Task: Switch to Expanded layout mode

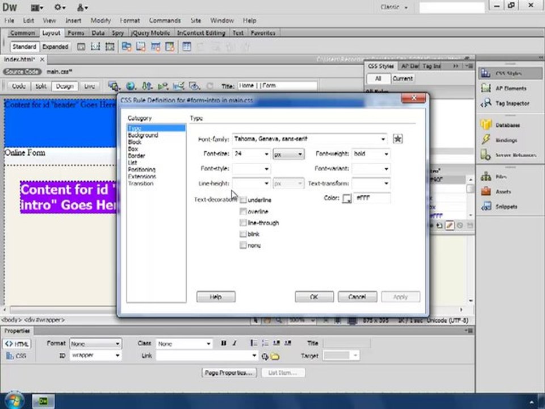Action: point(55,47)
